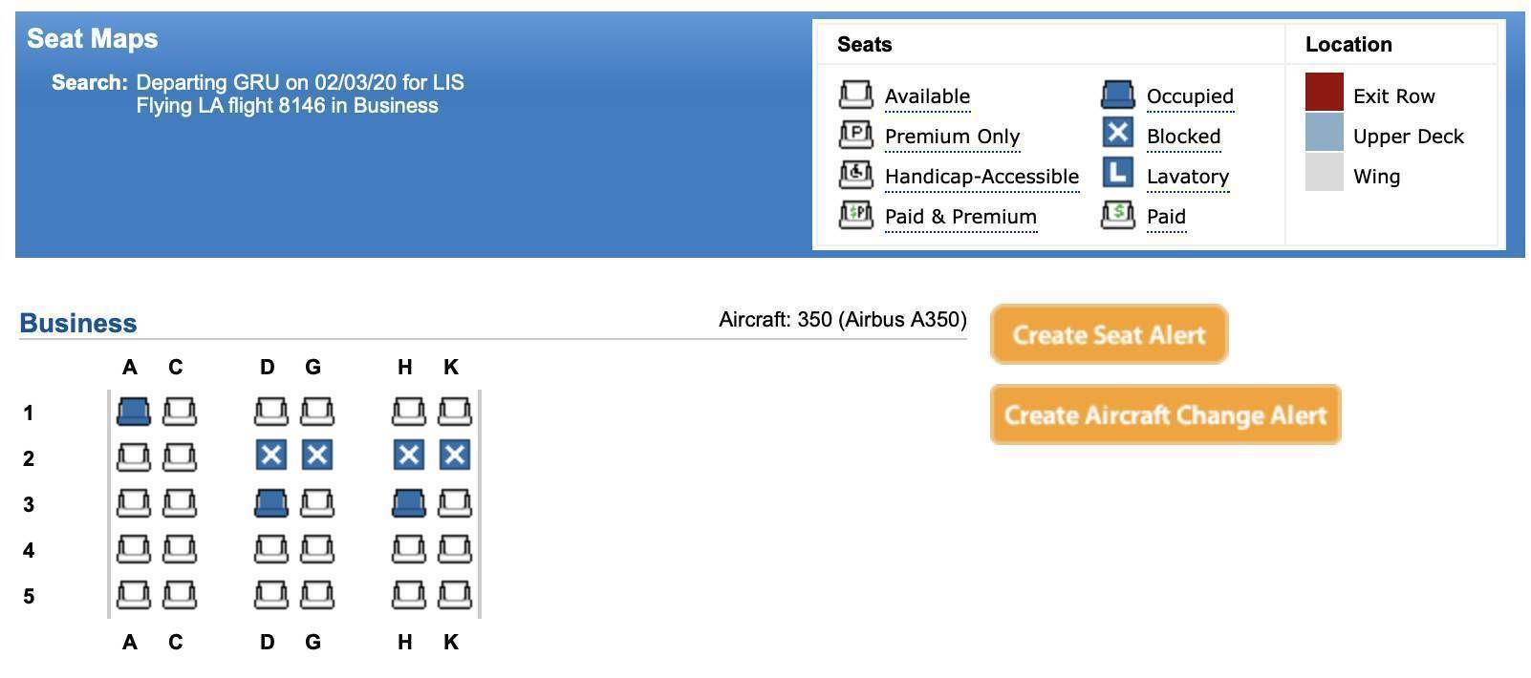Choose available seat 5K

455,595
